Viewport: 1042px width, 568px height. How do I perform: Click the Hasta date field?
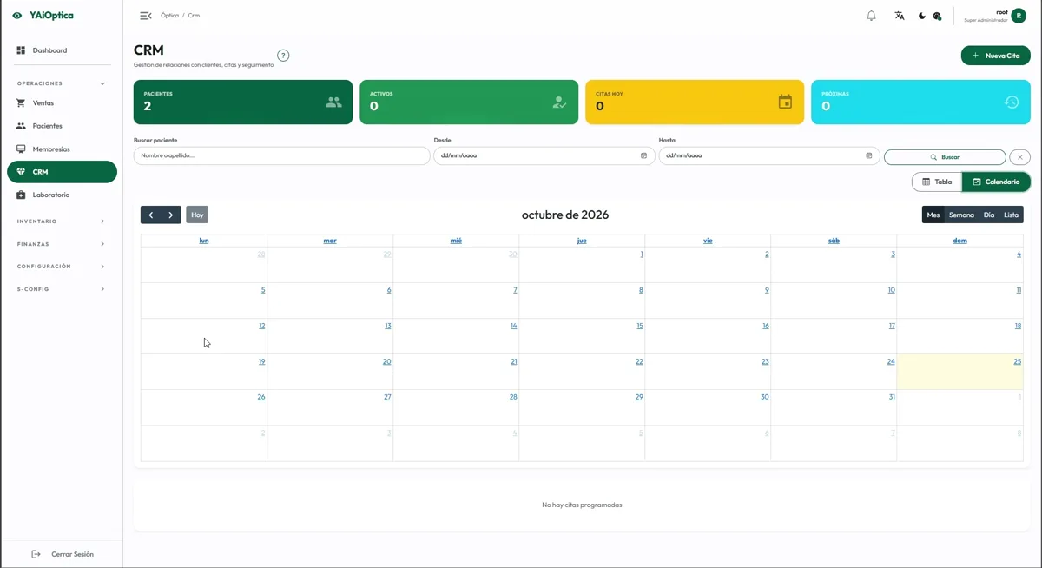point(769,155)
